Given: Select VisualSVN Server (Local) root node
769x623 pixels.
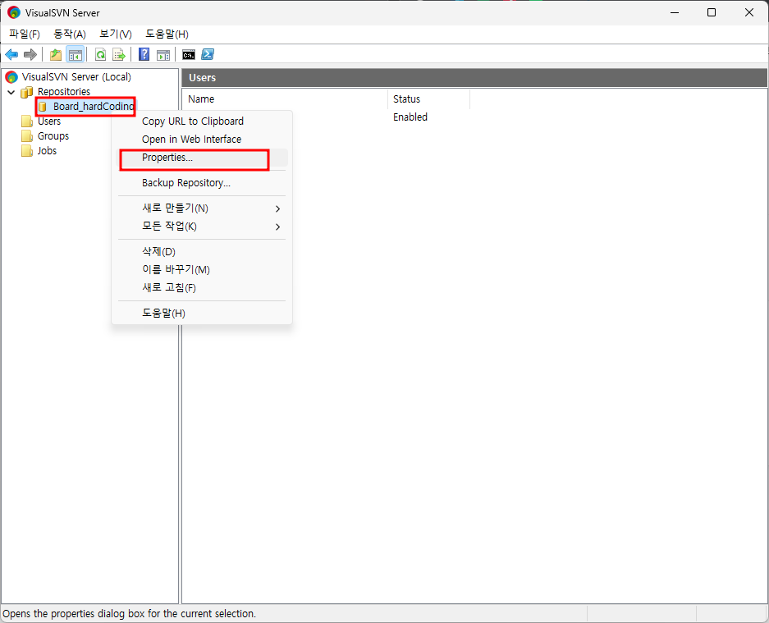Looking at the screenshot, I should point(76,77).
